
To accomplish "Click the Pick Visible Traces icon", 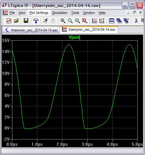I will [95, 21].
